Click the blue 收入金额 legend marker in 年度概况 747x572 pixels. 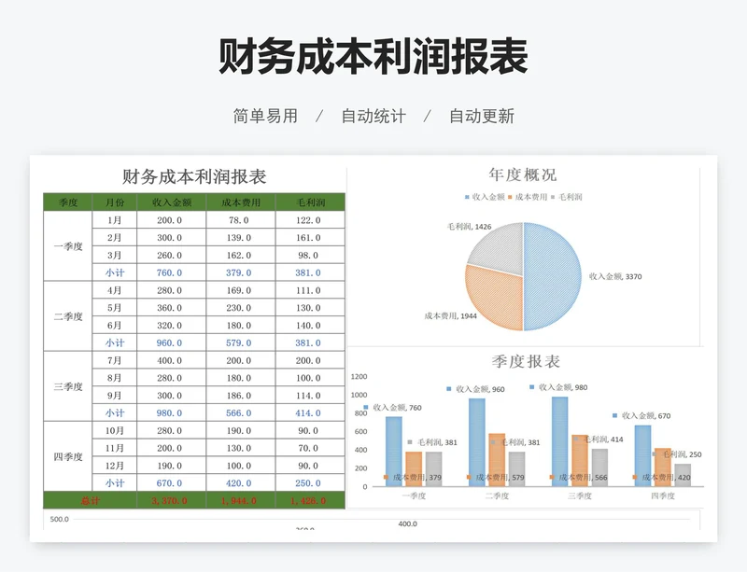(x=467, y=197)
